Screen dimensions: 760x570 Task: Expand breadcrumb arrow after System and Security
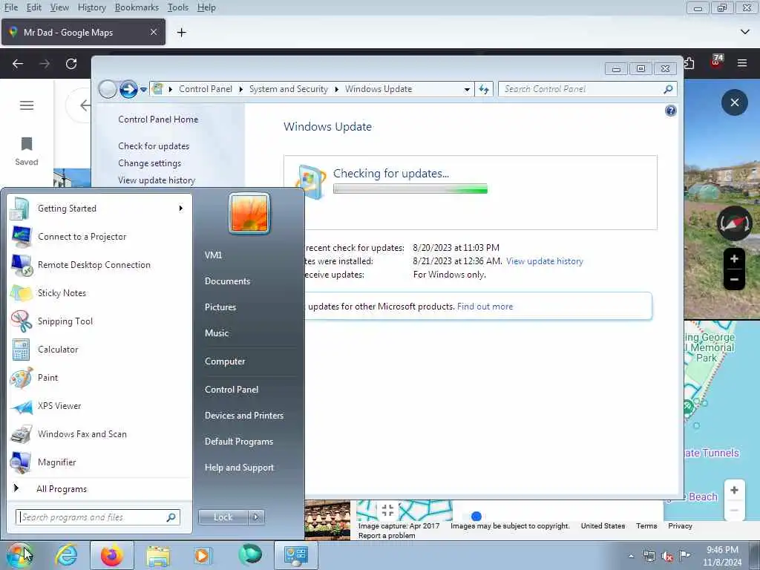336,89
